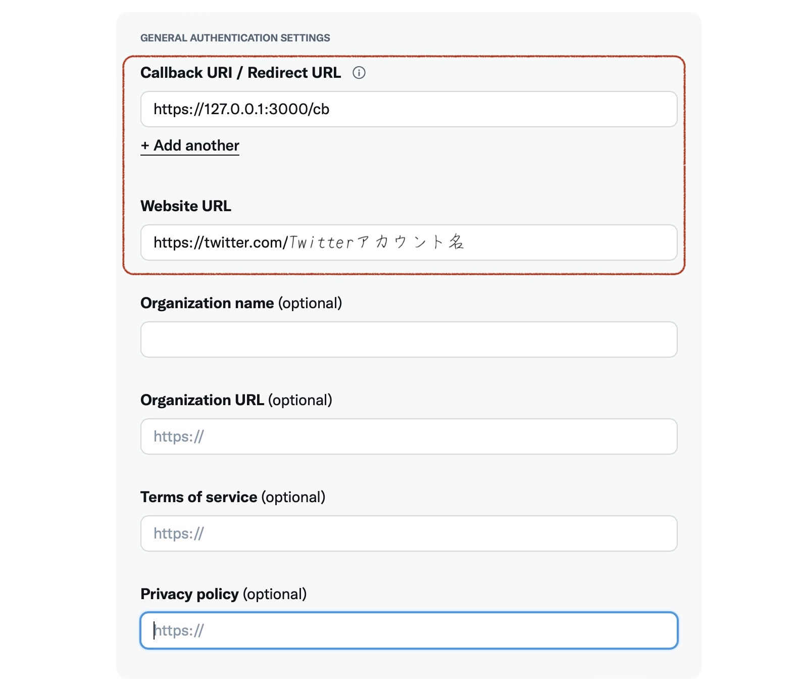Click the 'Organization URL (optional)' label
Viewport: 803px width, 682px height.
236,400
